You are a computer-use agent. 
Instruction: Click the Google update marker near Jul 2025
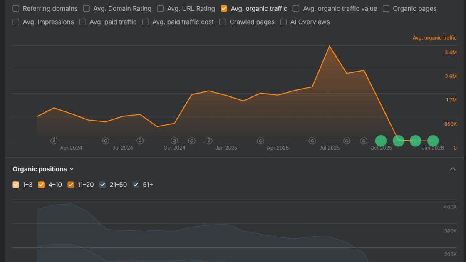(x=312, y=141)
